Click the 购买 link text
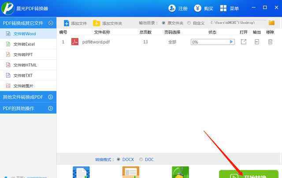 [x=208, y=8]
